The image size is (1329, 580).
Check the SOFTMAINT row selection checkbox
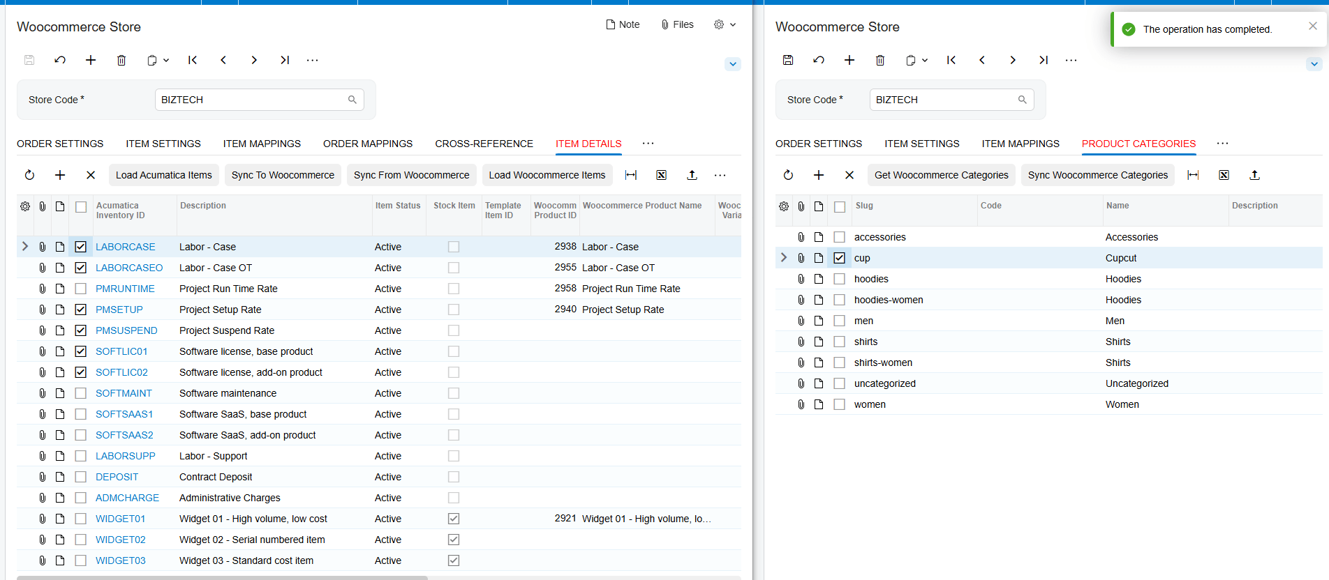tap(81, 393)
